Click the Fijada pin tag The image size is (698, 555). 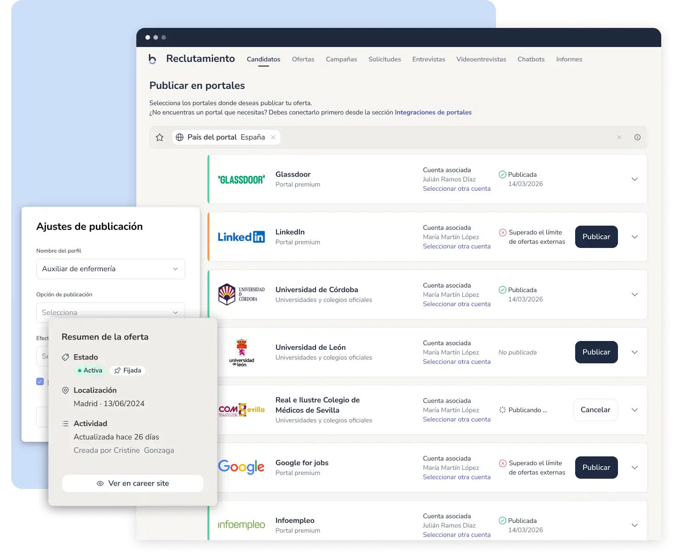coord(128,370)
